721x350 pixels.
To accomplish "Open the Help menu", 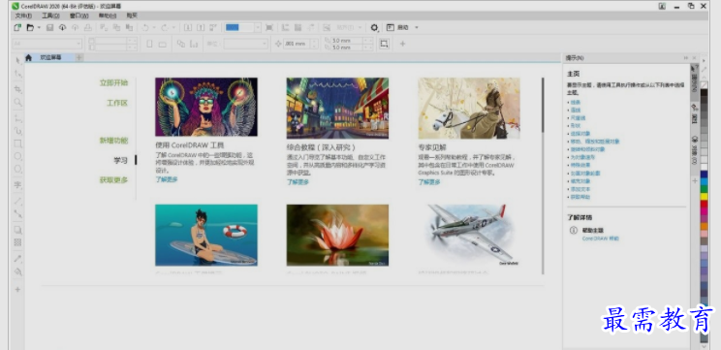I will tap(107, 16).
